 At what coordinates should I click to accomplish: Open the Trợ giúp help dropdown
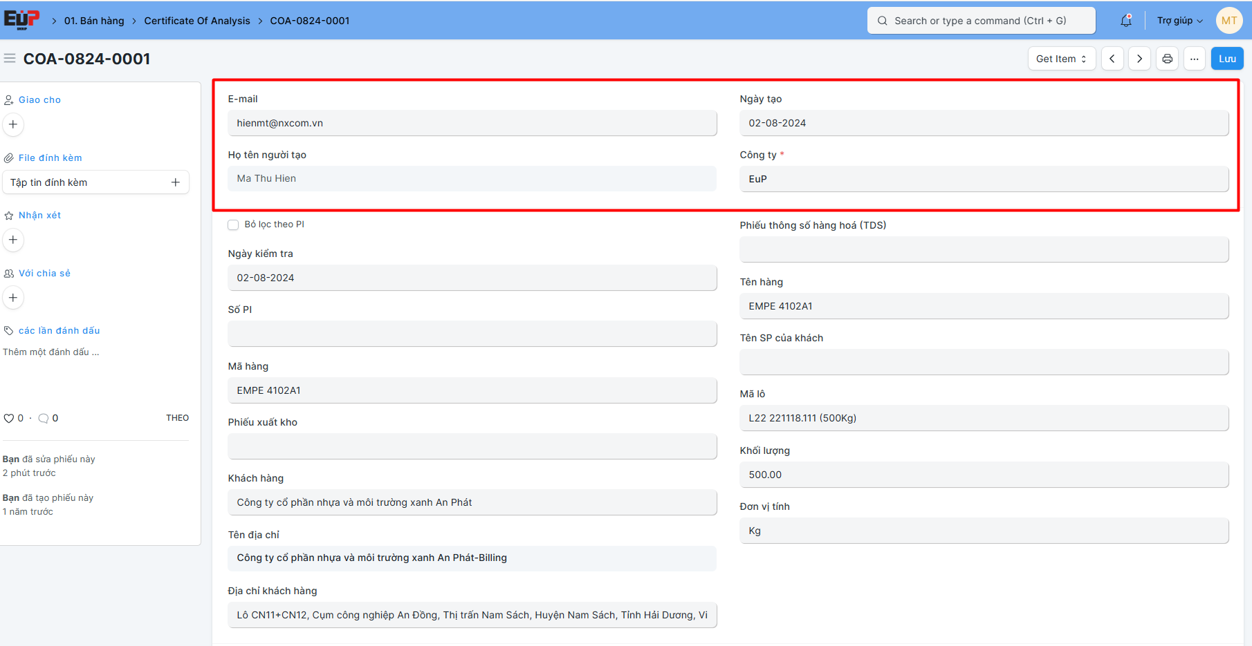[x=1179, y=21]
